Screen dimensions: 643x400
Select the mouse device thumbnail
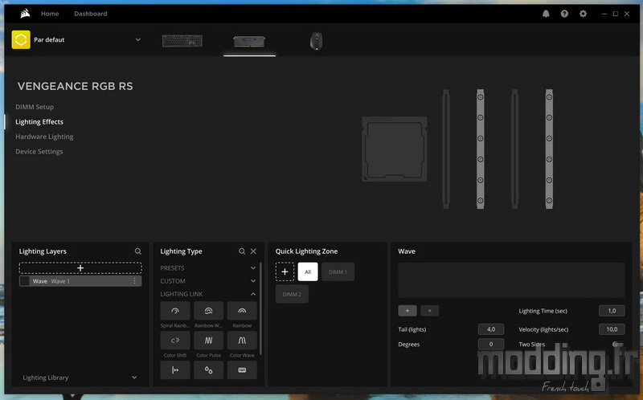[316, 41]
